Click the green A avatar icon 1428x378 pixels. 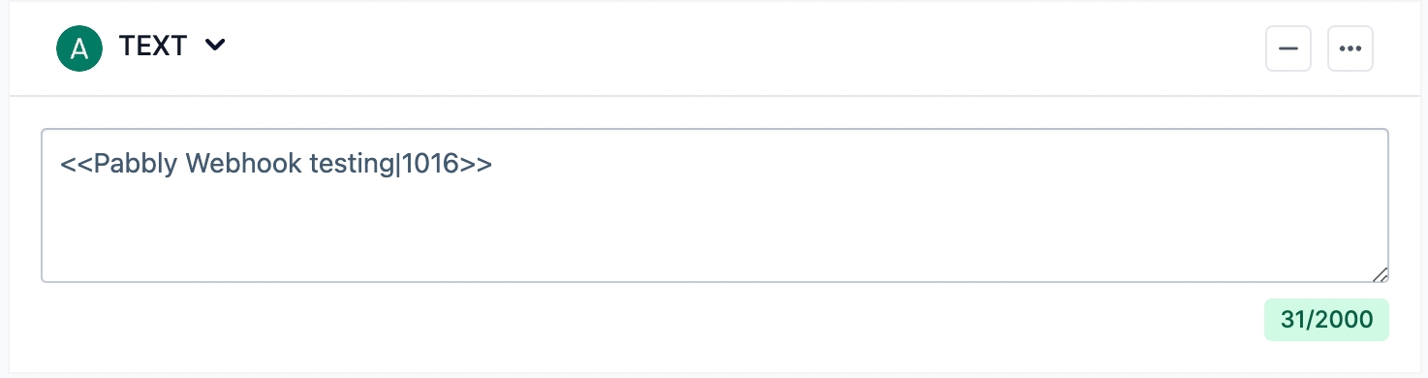tap(79, 48)
